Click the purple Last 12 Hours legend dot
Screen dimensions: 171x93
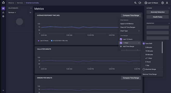point(38,41)
